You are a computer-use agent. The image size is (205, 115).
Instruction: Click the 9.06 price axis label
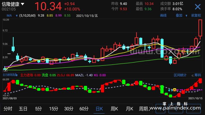click(x=5, y=44)
